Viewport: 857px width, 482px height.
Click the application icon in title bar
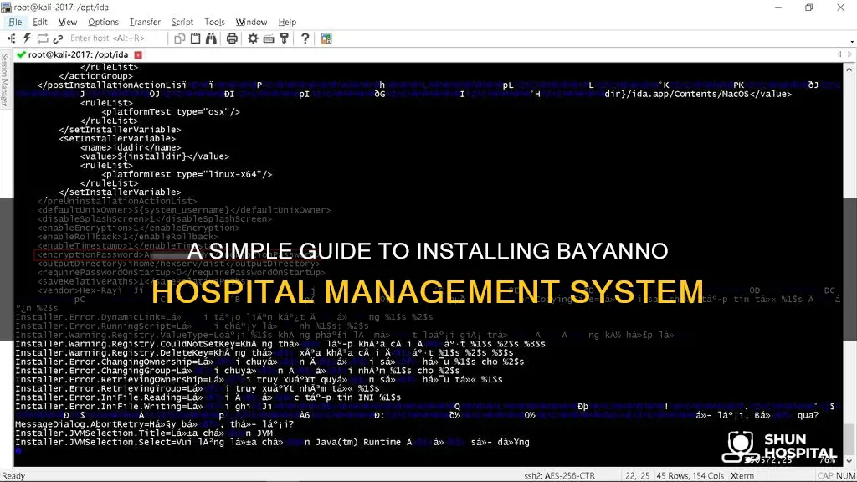(x=6, y=8)
